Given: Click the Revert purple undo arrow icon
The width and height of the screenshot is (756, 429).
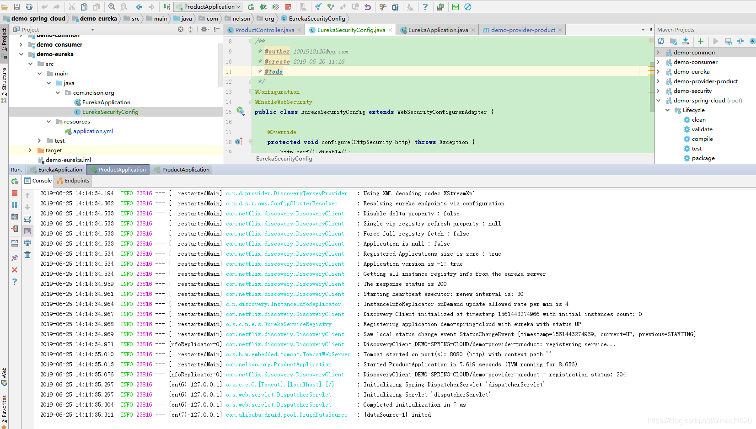Looking at the screenshot, I should 368,7.
